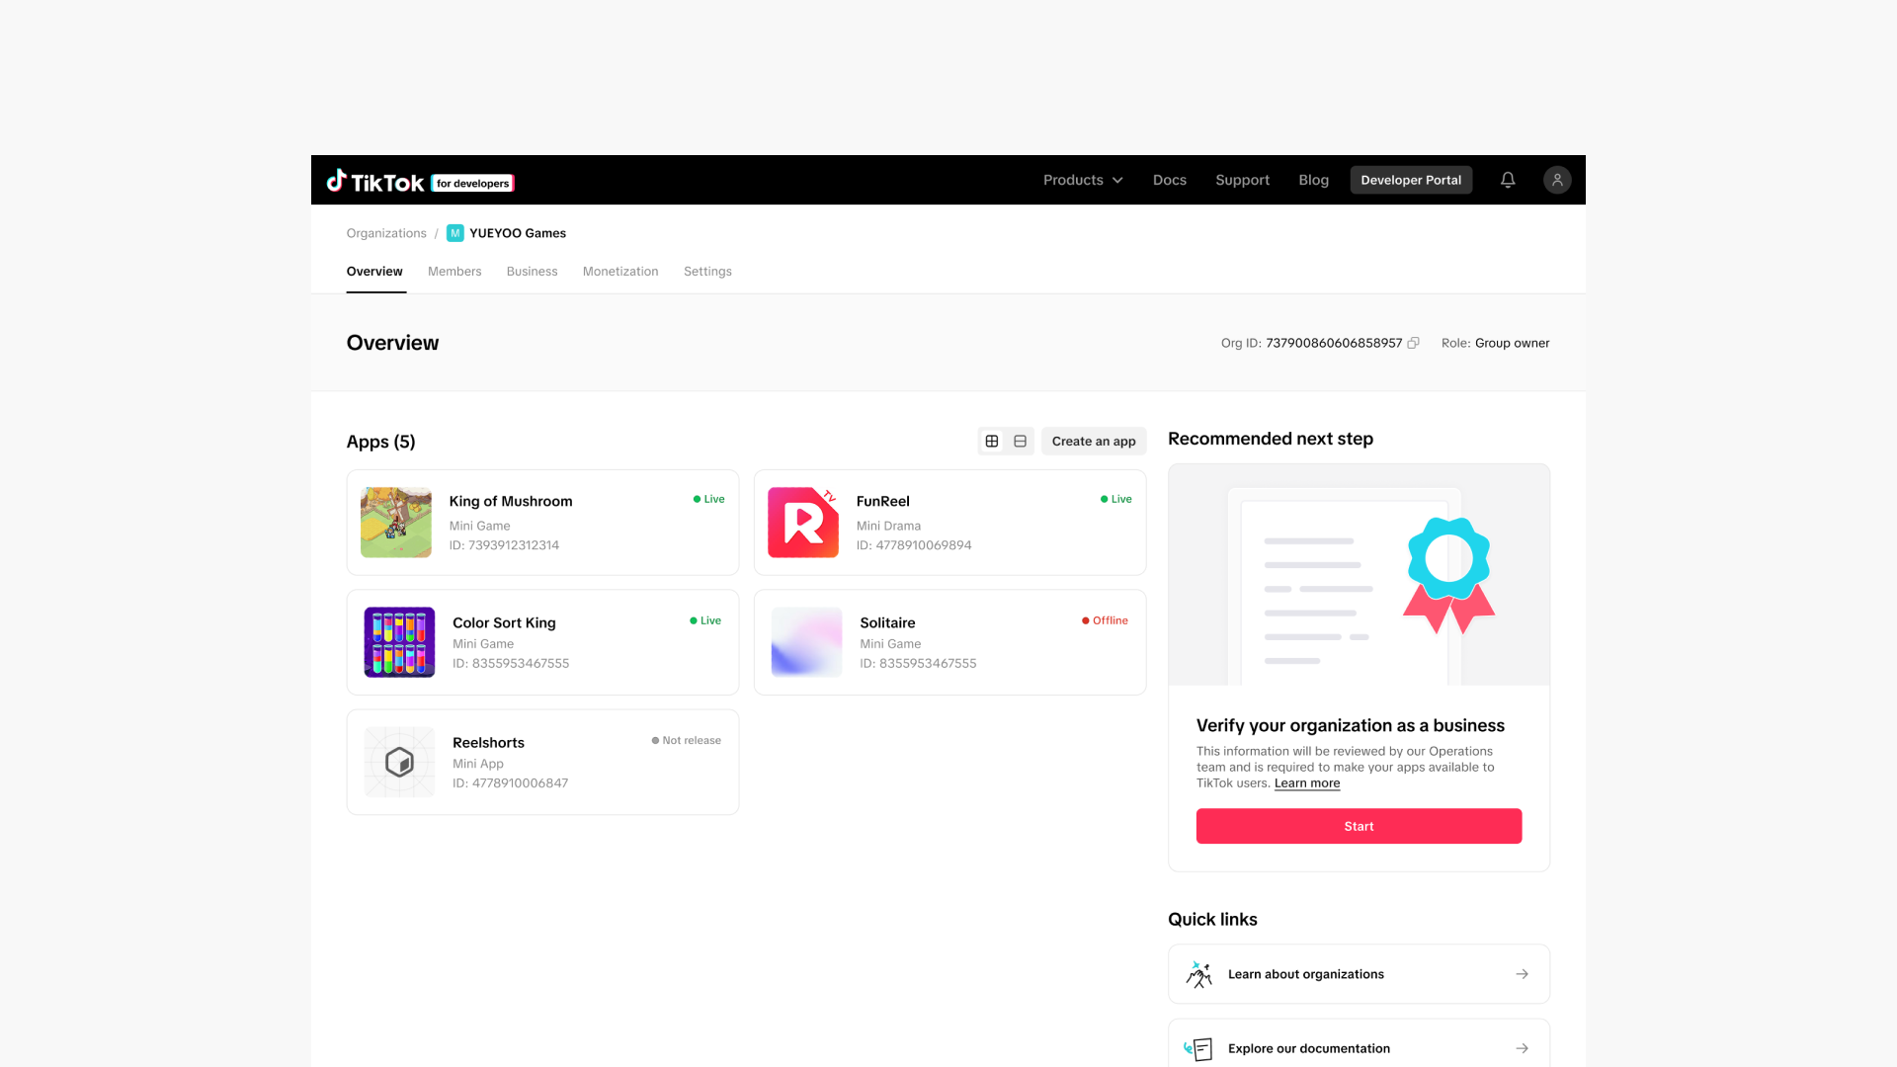Click Org ID number 737900860606858957
1897x1067 pixels.
1334,343
